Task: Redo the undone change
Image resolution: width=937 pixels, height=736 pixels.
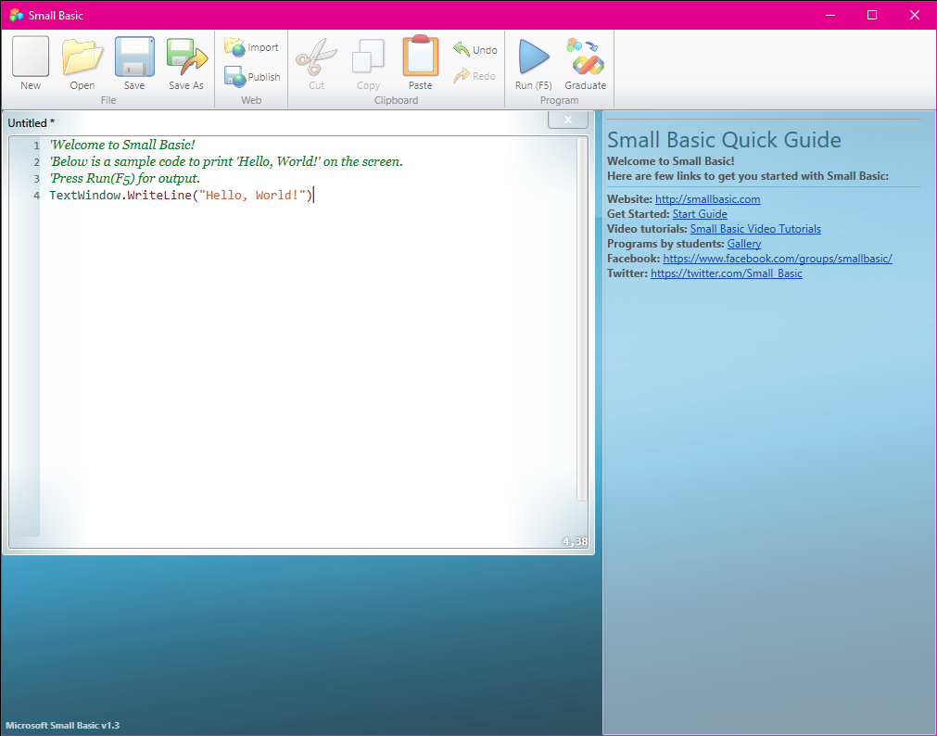Action: [x=475, y=76]
